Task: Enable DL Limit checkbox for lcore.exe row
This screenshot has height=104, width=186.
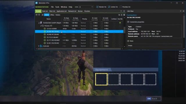Action: point(91,46)
